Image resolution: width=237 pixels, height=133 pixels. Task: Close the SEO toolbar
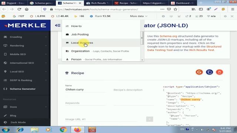click(232, 16)
